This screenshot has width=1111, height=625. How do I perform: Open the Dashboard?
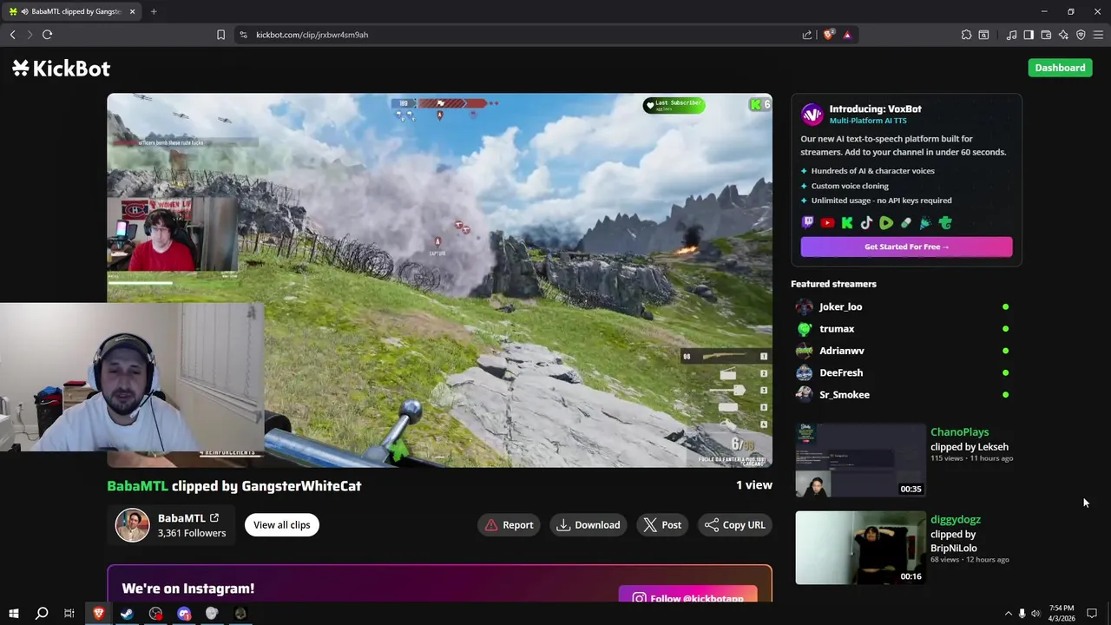click(x=1060, y=68)
